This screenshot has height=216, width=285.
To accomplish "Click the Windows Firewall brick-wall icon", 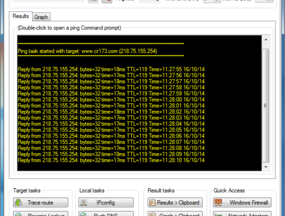I will pyautogui.click(x=218, y=202).
